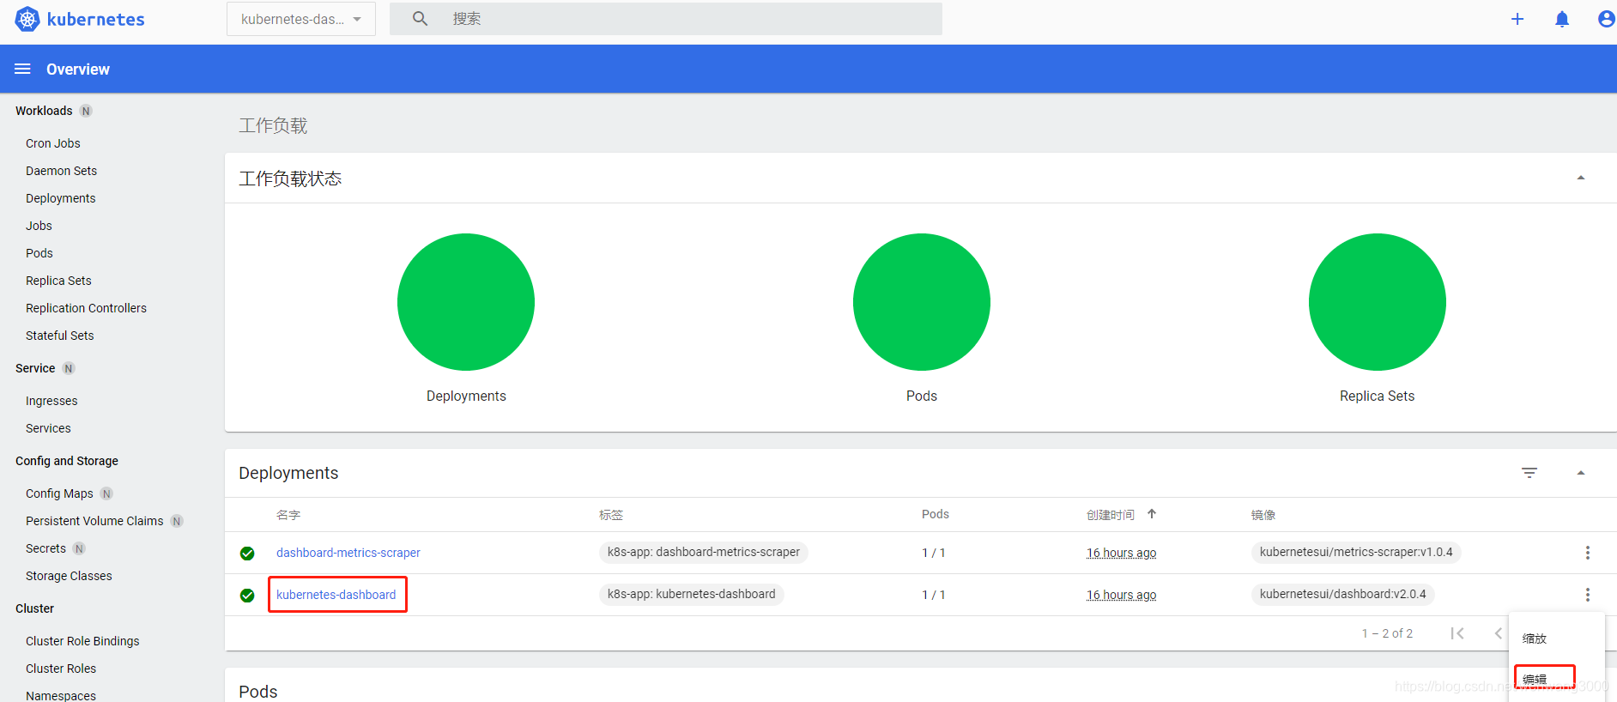Click green status check for kubernetes-dashboard
Viewport: 1617px width, 702px height.
[x=247, y=596]
